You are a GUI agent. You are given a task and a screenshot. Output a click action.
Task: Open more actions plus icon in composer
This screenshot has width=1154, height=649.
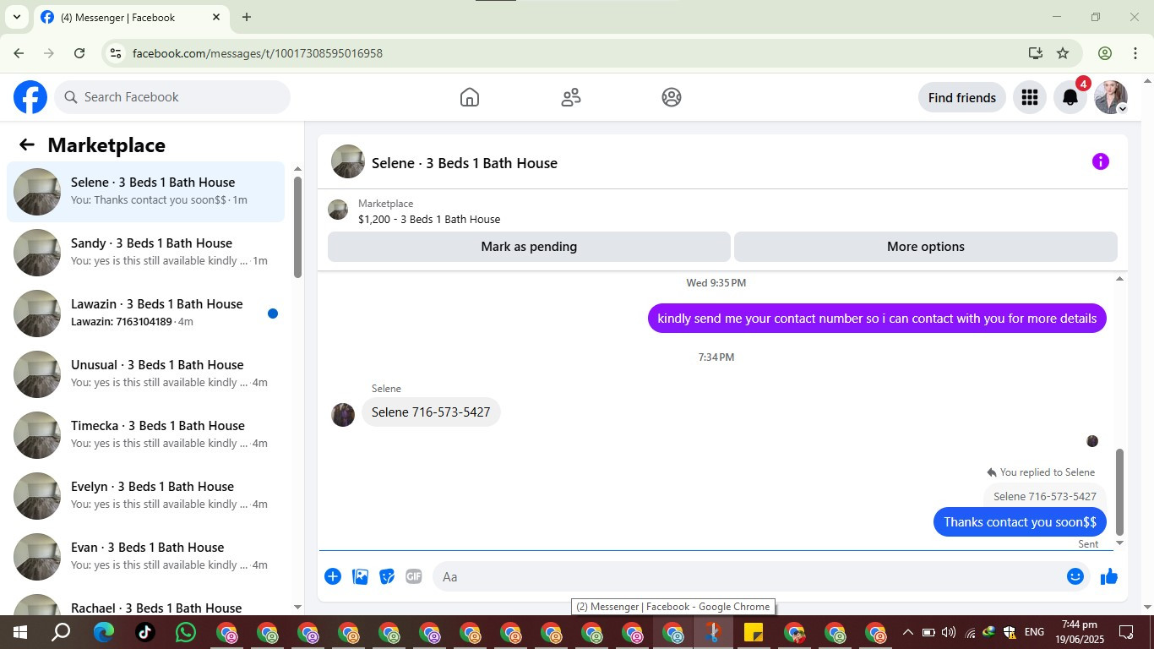pyautogui.click(x=333, y=576)
